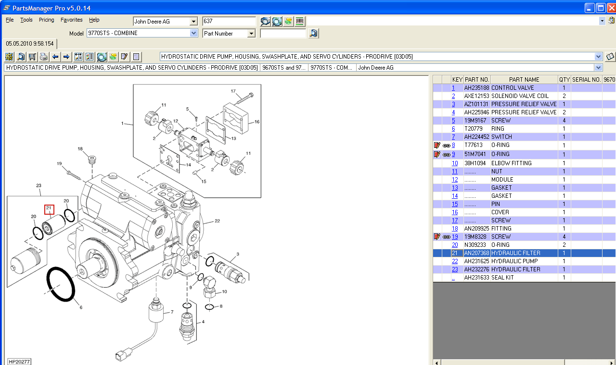Open the Help menu

94,20
